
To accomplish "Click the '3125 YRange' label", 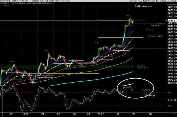I will pyautogui.click(x=148, y=95).
